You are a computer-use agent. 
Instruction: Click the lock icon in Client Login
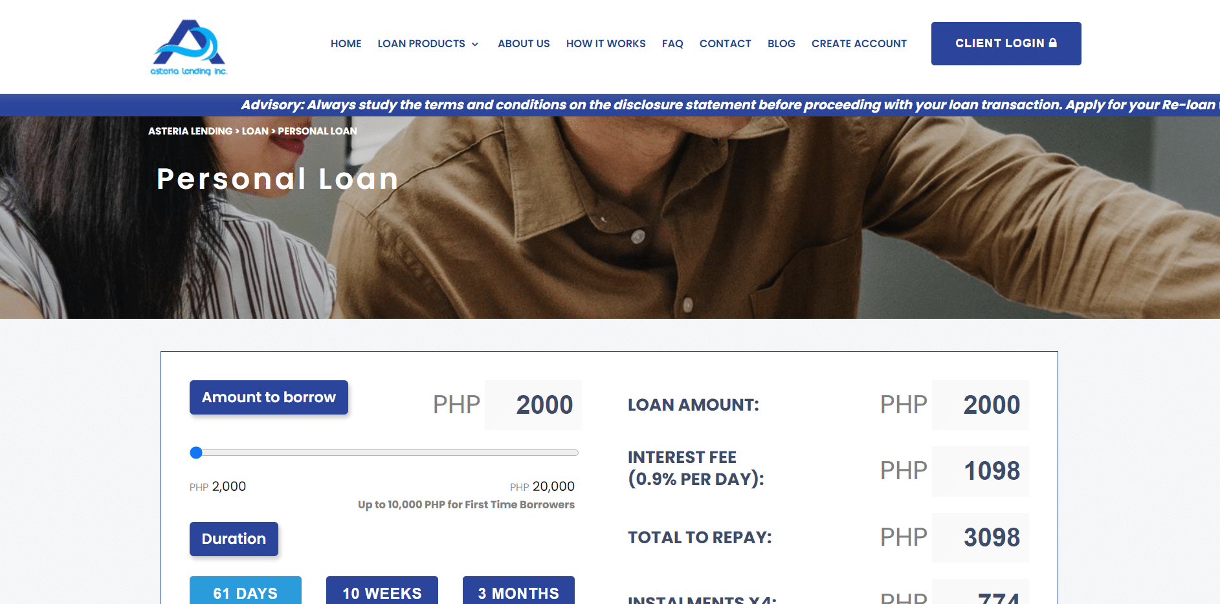(x=1053, y=43)
